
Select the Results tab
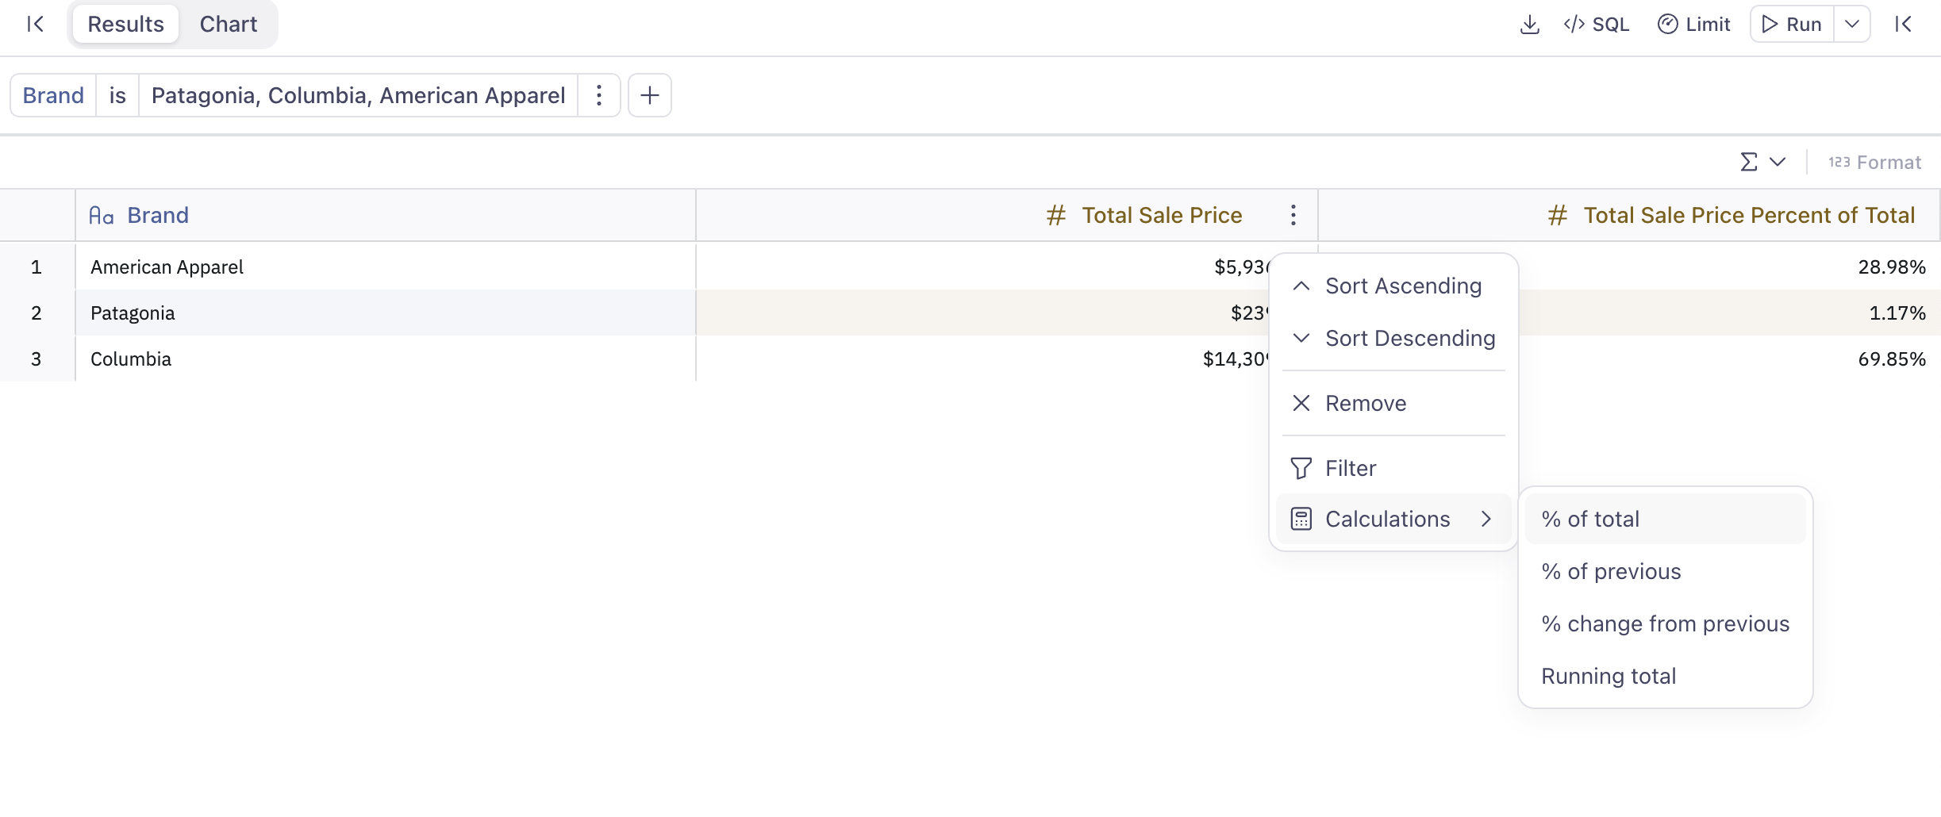click(125, 25)
